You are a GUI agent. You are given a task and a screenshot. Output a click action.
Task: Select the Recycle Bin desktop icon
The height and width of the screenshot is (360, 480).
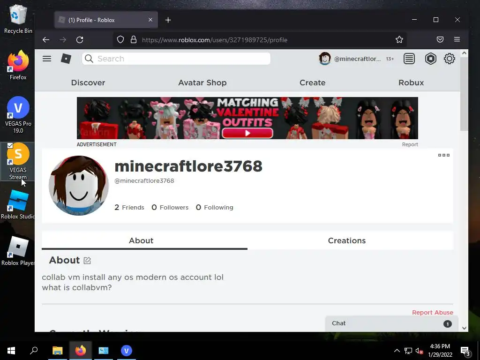[18, 19]
